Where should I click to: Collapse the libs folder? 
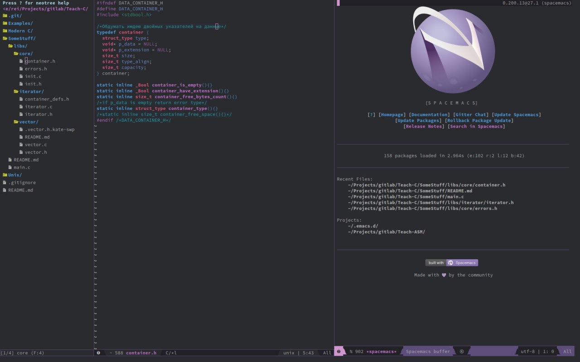pos(17,46)
